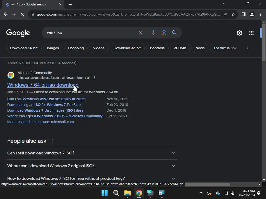266x199 pixels.
Task: Open 'Where can I get a Windows 7 ISO' link
Action: point(55,116)
